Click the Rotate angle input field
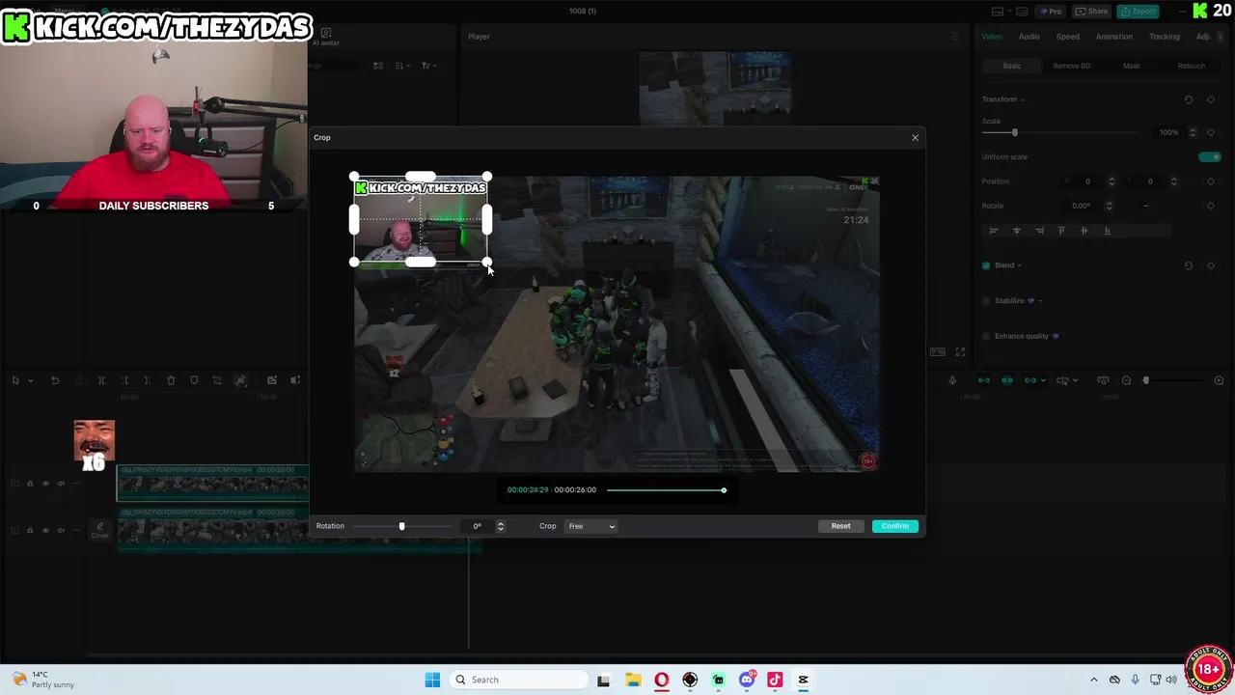 pyautogui.click(x=1082, y=206)
